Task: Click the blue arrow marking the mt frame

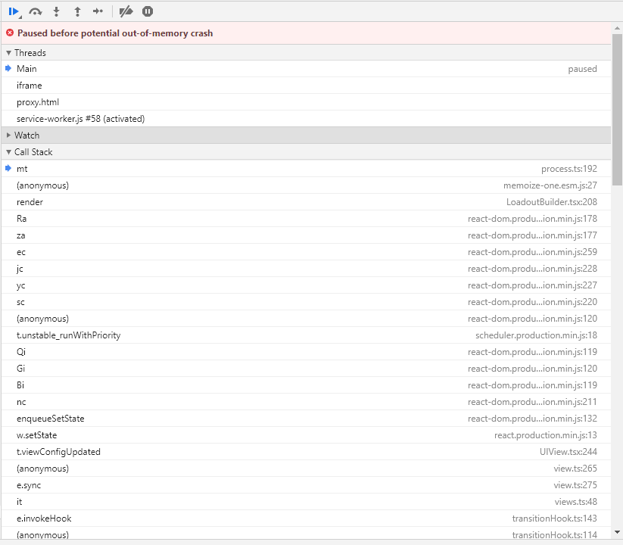Action: click(10, 168)
